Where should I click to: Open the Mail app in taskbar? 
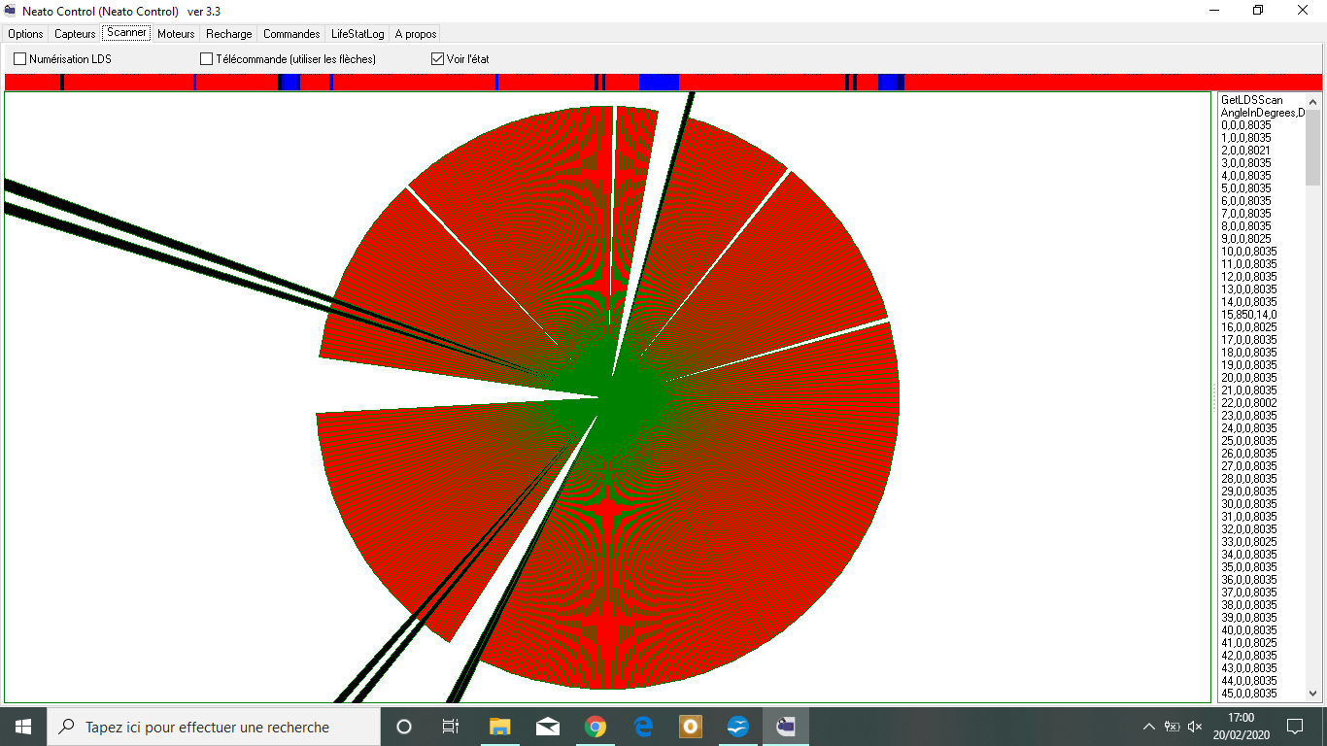(x=548, y=727)
